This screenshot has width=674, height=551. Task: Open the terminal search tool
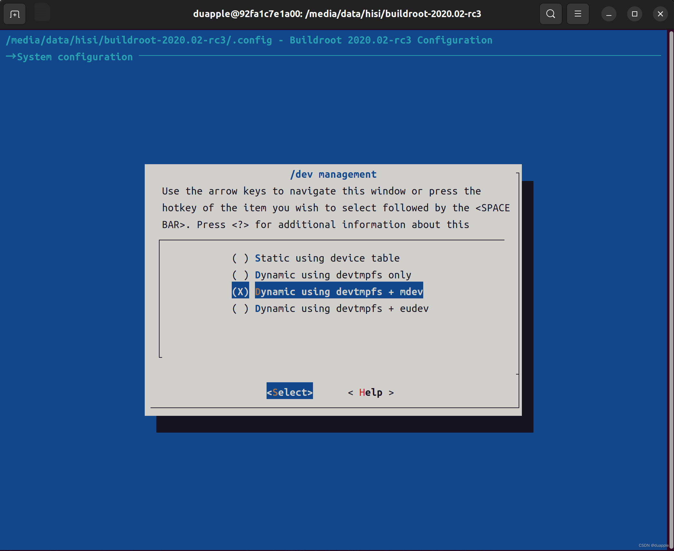(551, 14)
